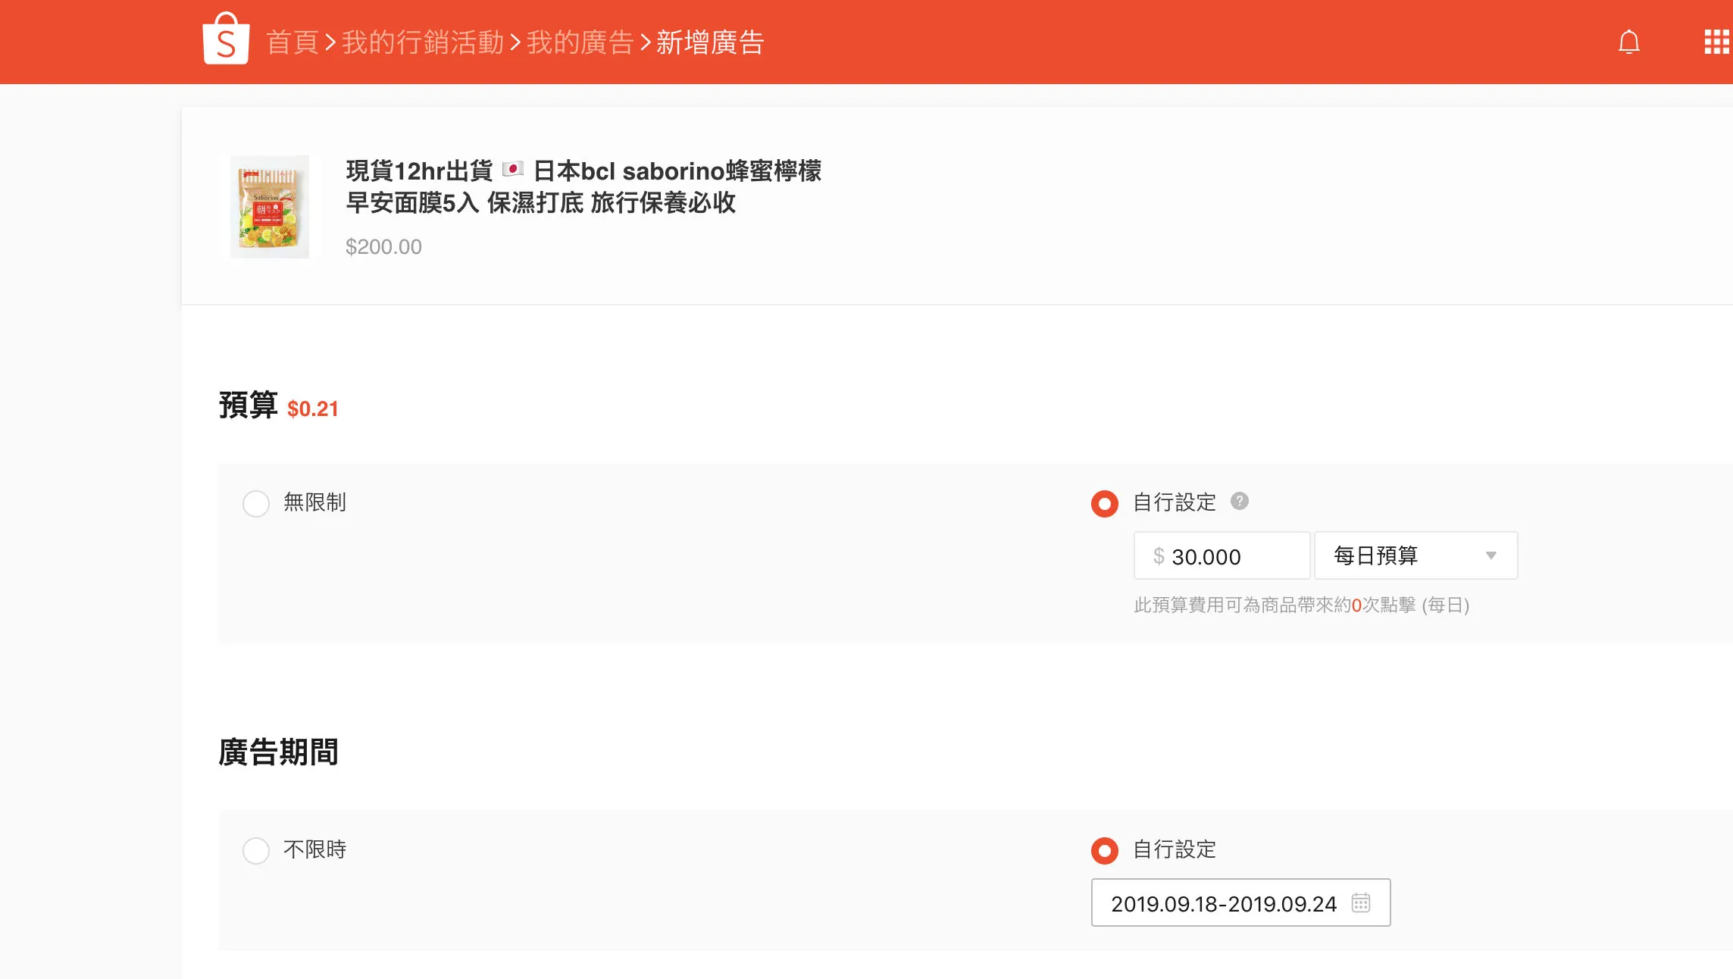
Task: Click the help question mark beside 自行設定
Action: pos(1239,501)
